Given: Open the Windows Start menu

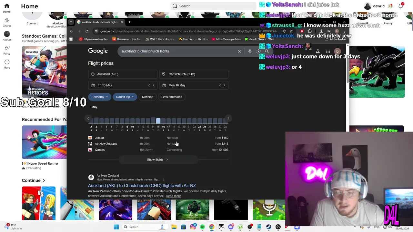Looking at the screenshot, I should click(116, 227).
